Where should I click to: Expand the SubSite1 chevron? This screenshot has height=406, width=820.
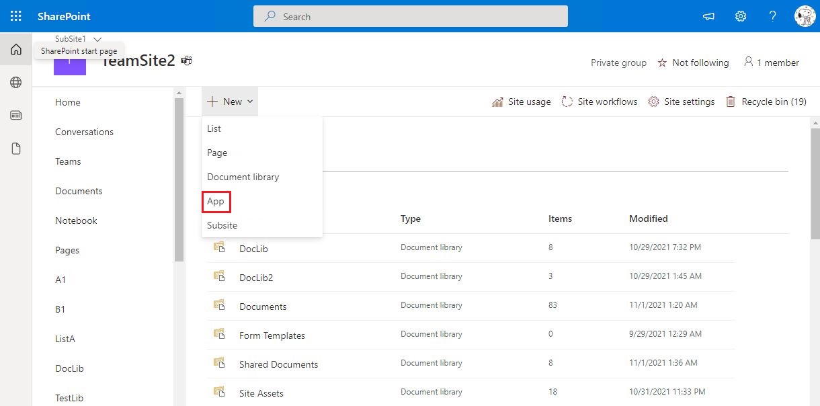tap(97, 40)
